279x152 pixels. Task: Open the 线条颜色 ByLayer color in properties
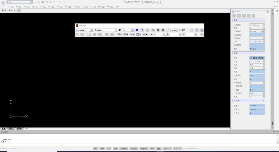(x=257, y=25)
